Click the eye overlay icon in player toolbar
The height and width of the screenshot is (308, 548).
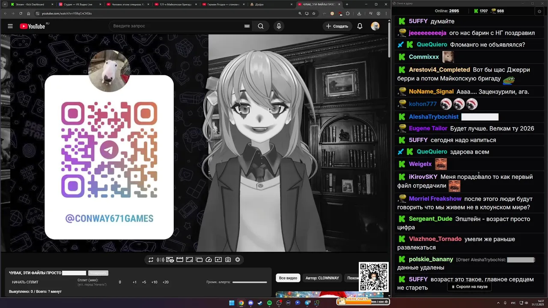(x=170, y=260)
